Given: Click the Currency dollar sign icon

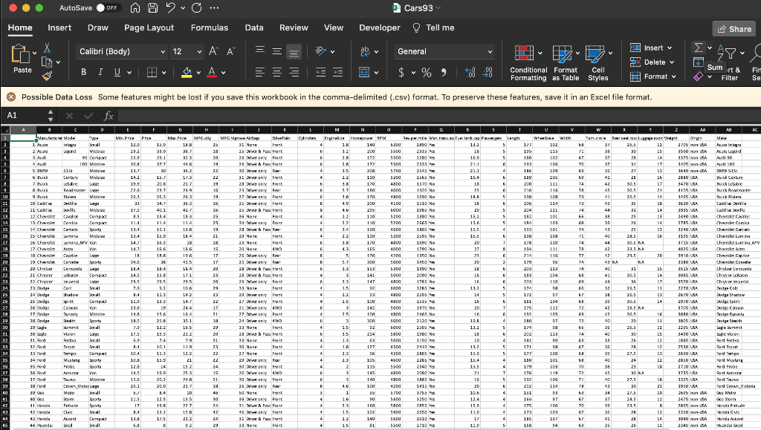Looking at the screenshot, I should 401,72.
